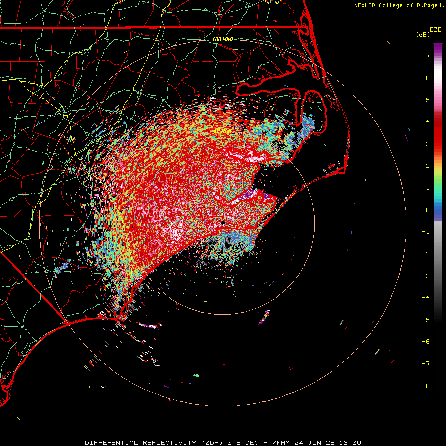The width and height of the screenshot is (446, 446).
Task: Click the 7 value on the dB scale
Action: 428,56
